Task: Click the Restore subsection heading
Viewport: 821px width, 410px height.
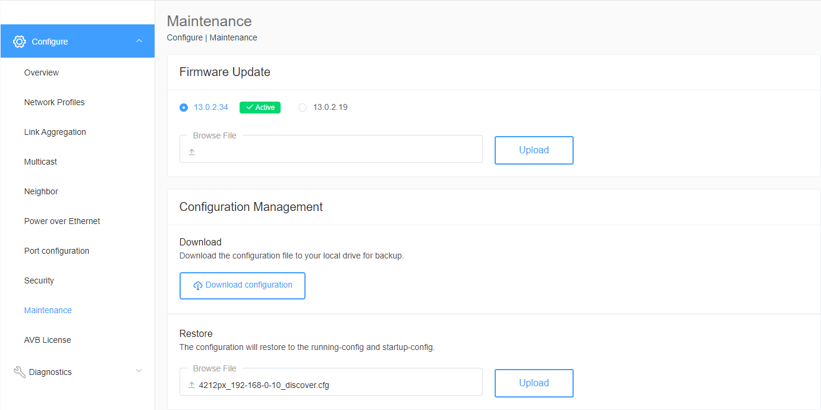Action: tap(196, 333)
